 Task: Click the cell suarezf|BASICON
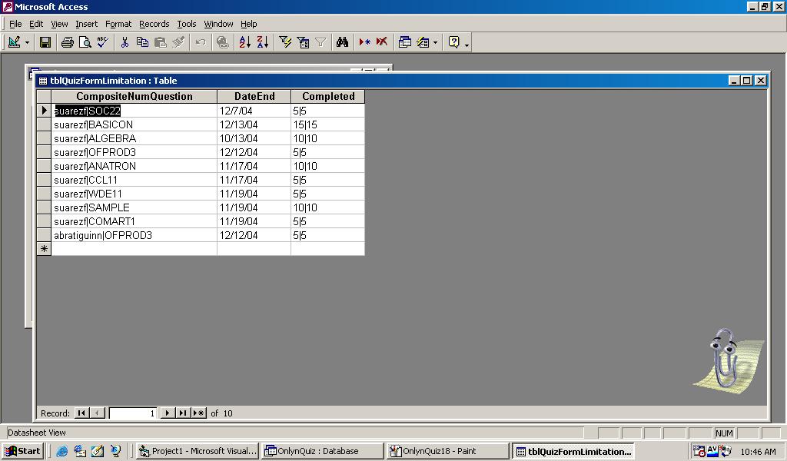coord(134,124)
